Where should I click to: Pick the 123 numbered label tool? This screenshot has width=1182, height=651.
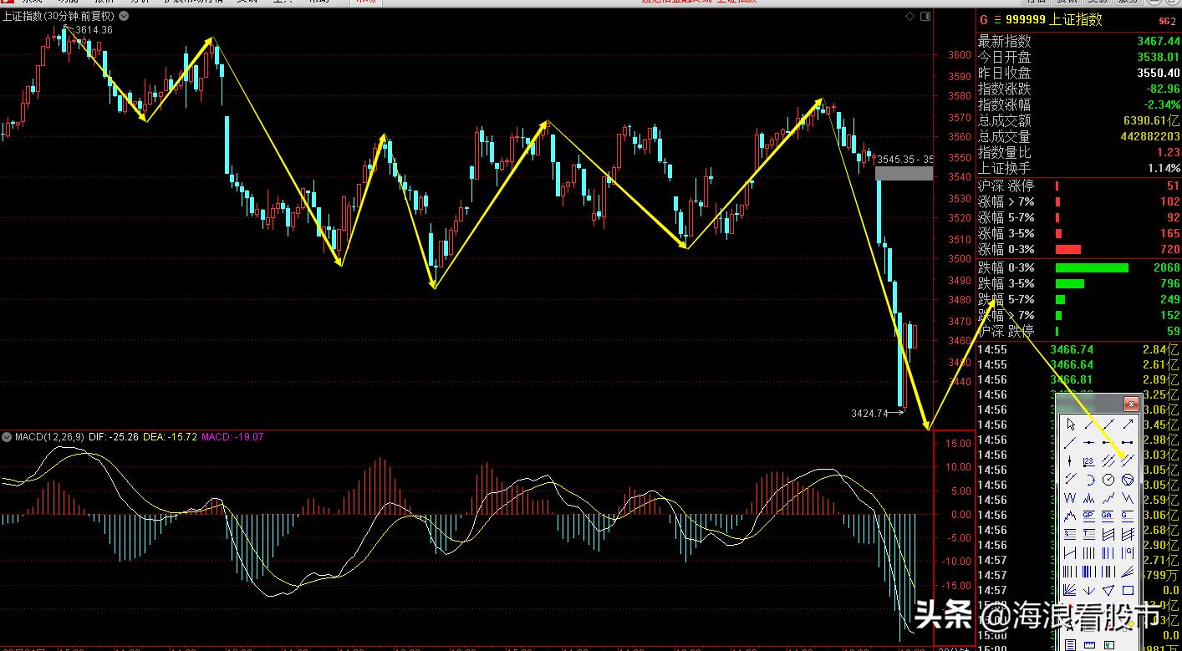[1088, 461]
